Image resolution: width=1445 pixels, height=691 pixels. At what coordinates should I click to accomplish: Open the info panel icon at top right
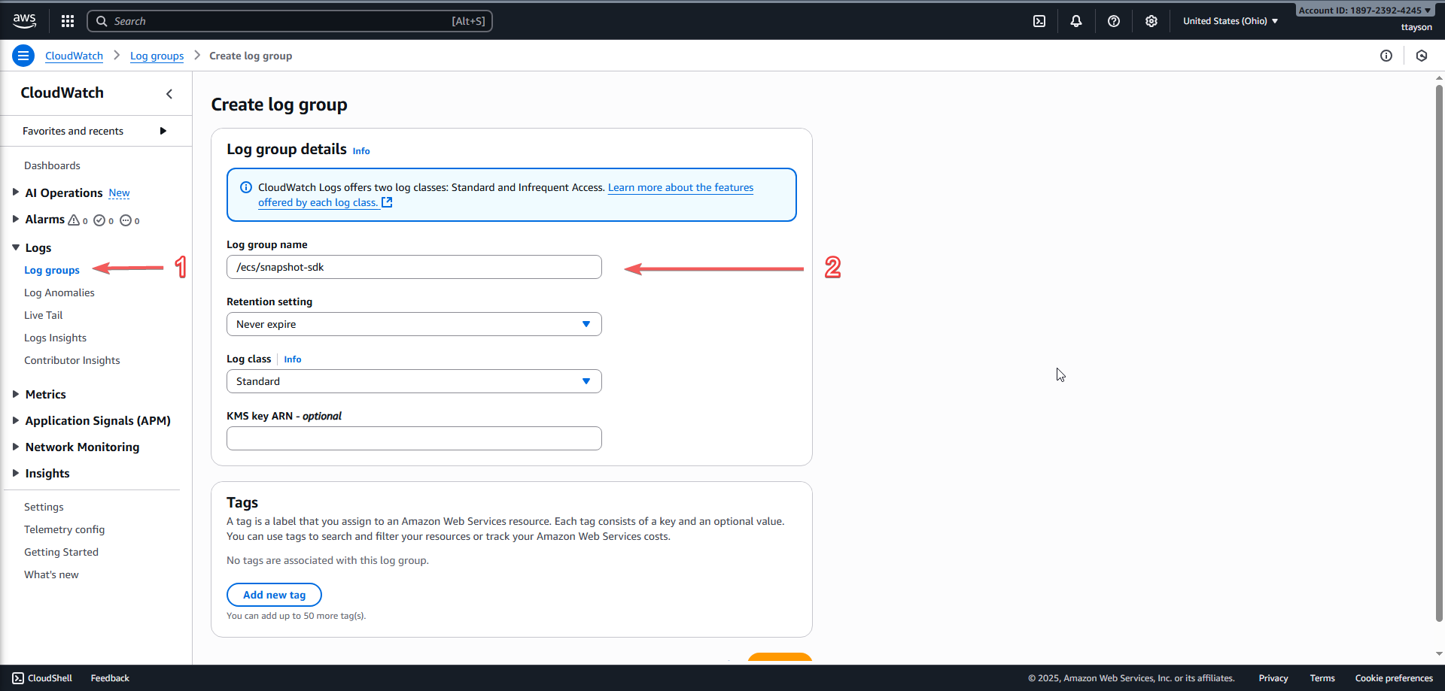click(1386, 56)
